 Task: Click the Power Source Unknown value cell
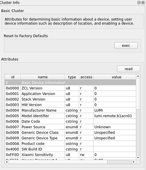(115, 127)
